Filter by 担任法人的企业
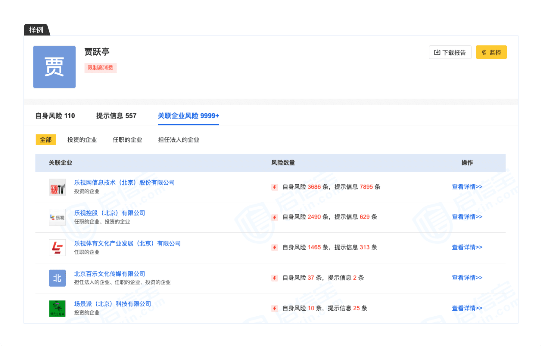Screen dimensions: 542x347 tap(179, 140)
